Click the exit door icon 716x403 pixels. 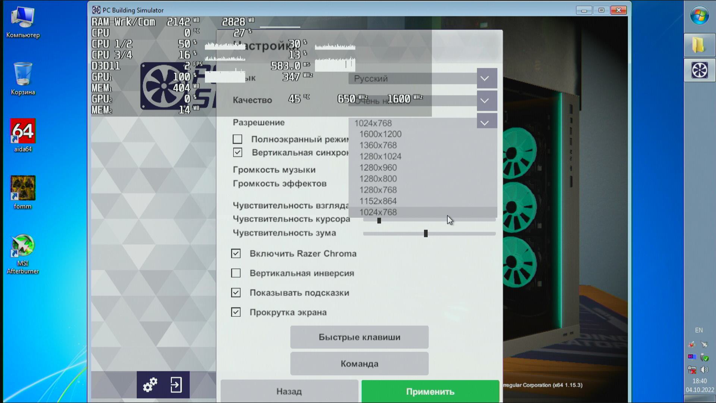[x=176, y=385]
